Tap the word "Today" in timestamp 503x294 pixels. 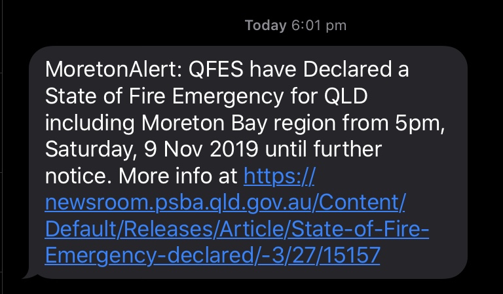265,26
